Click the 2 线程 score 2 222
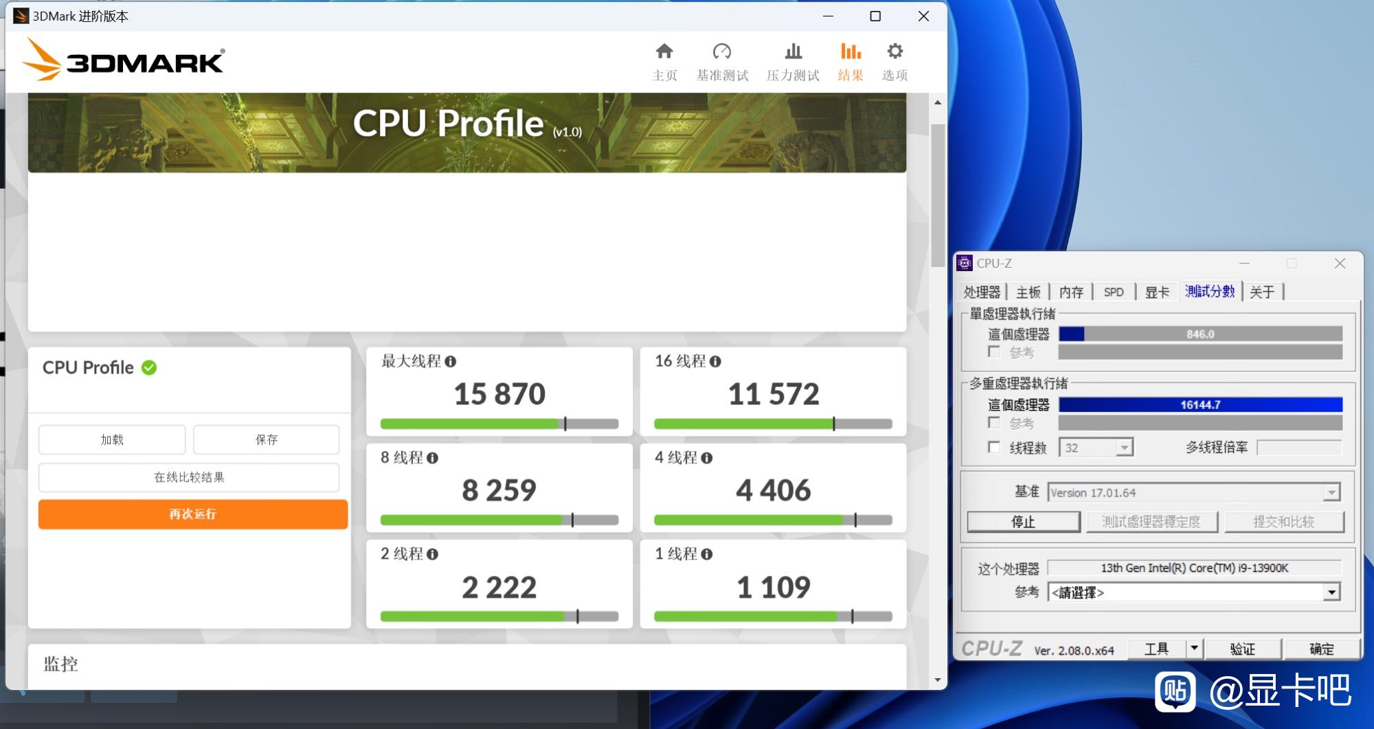 click(499, 588)
